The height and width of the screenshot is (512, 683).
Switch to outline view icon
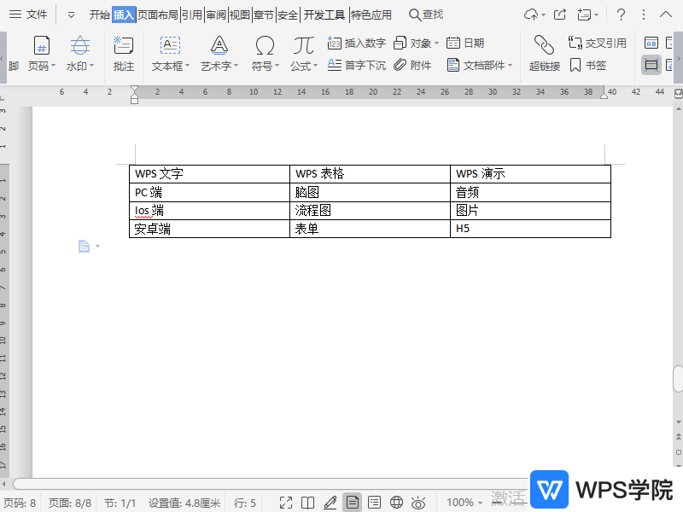[374, 503]
